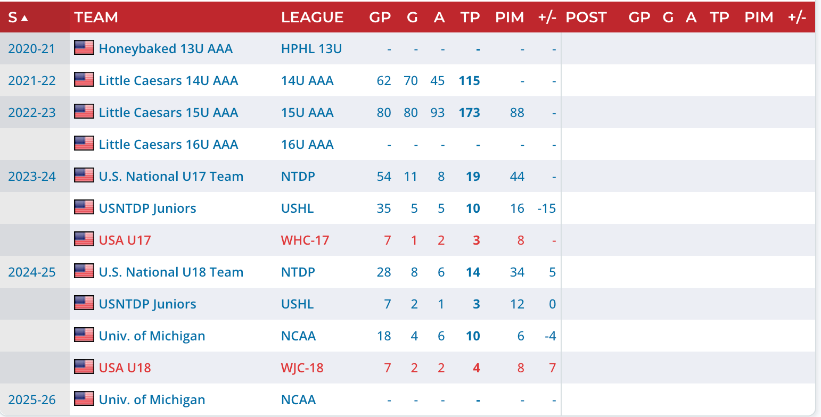The image size is (821, 417).
Task: Click the flag icon beside Honeybaked 13U AAA
Action: pyautogui.click(x=84, y=48)
